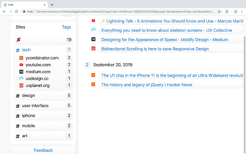Collapse the expanded tech tag
246x154 pixels.
(26, 50)
